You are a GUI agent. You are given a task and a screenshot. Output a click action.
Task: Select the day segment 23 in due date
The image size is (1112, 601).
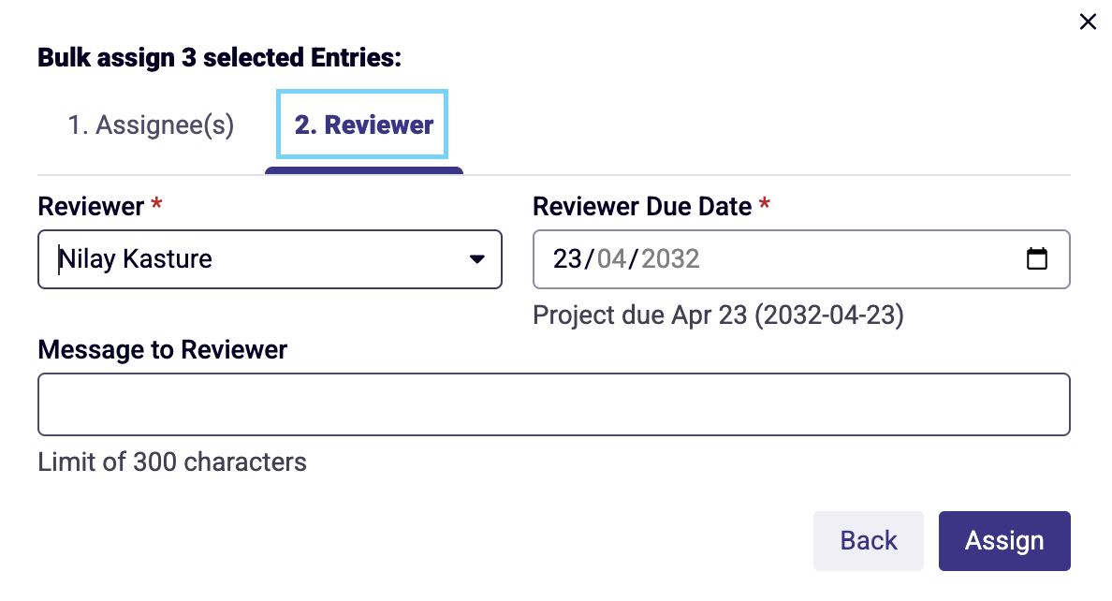tap(566, 259)
